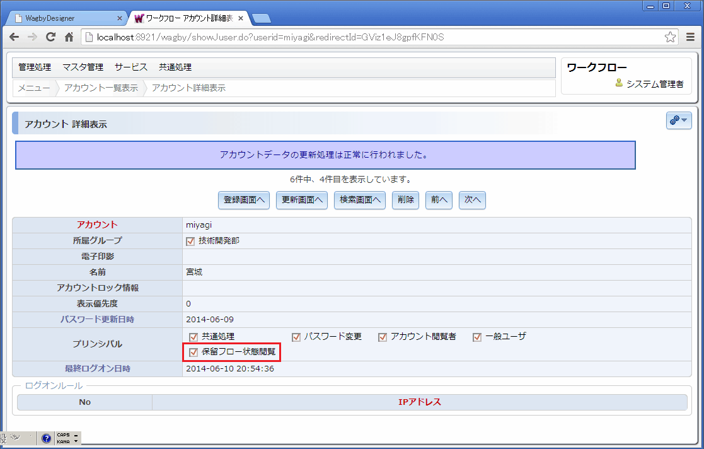Image resolution: width=704 pixels, height=449 pixels.
Task: Click the 検索画面へ button
Action: (x=360, y=200)
